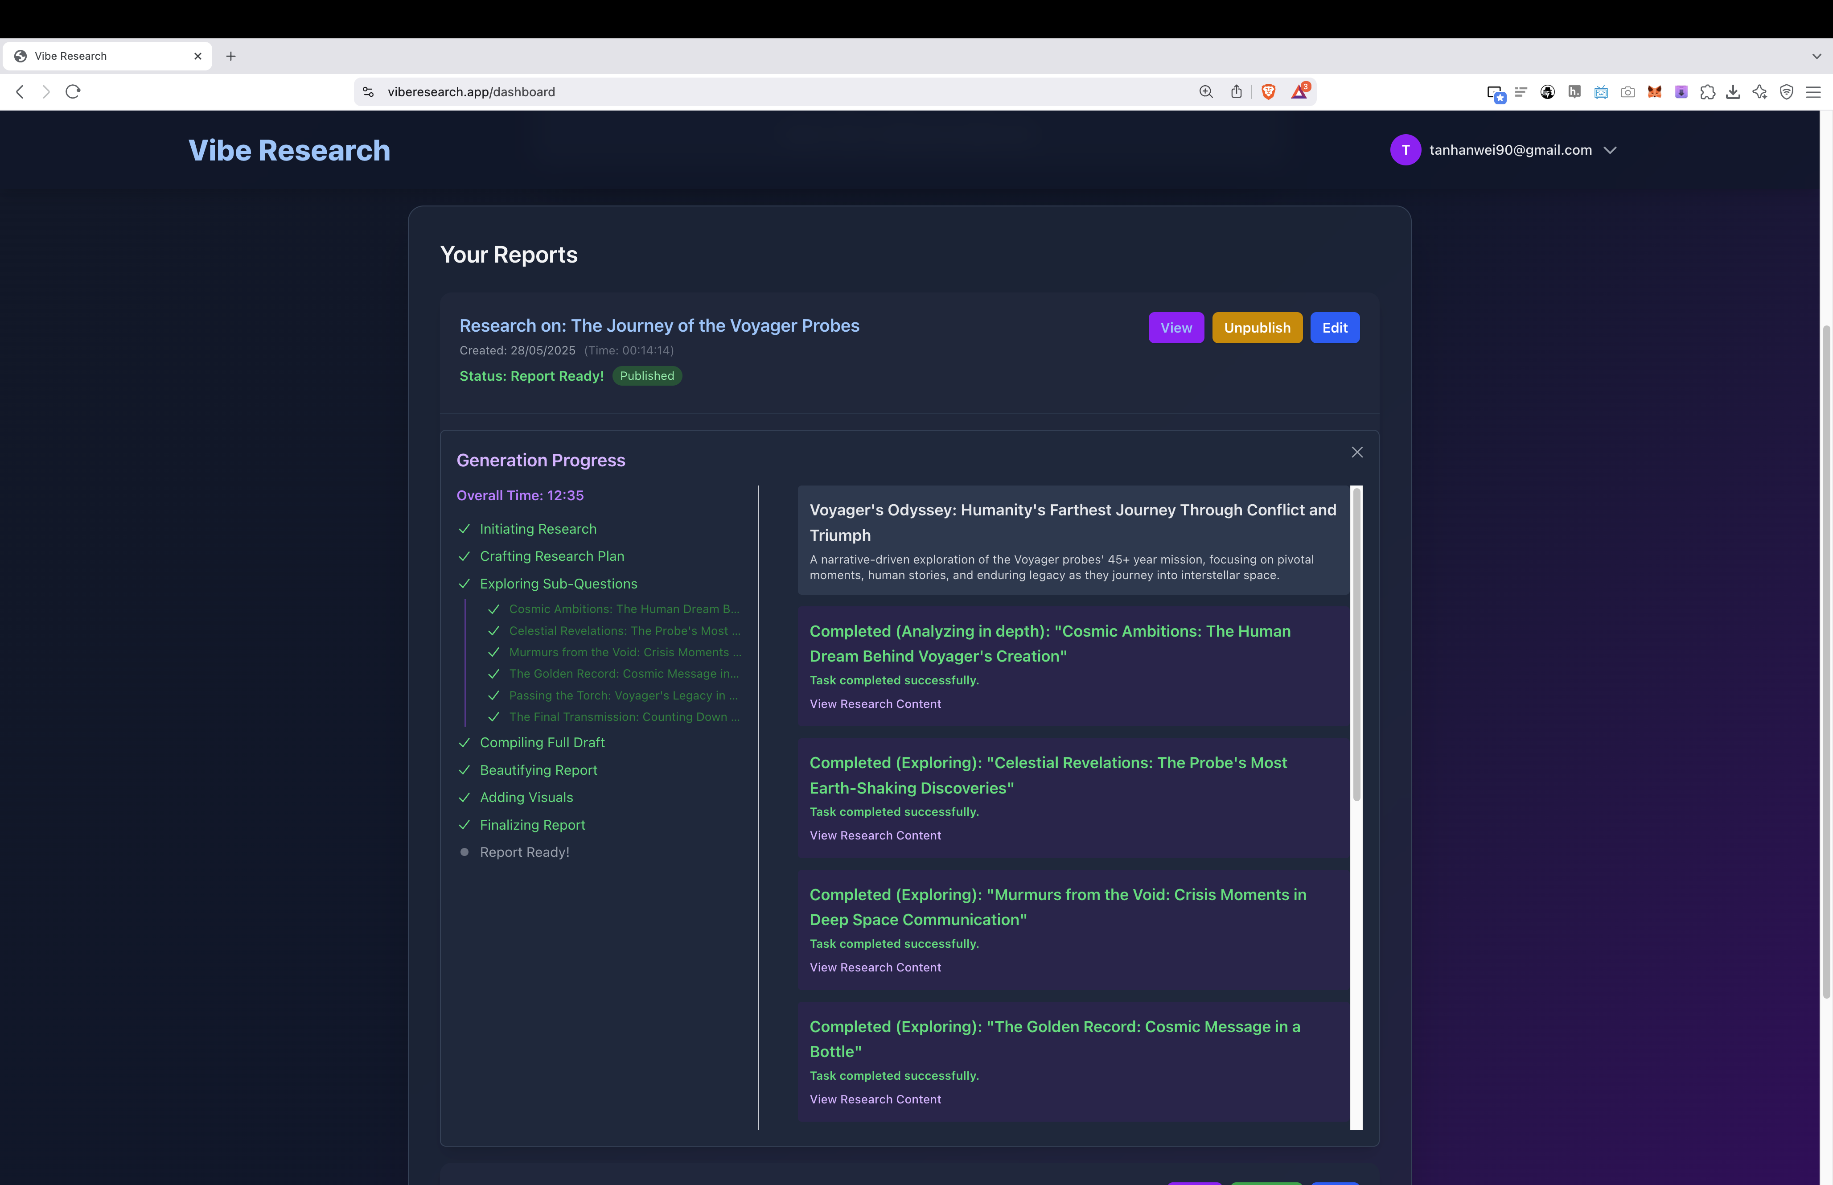
Task: Open the Brave Rewards triangle icon
Action: click(1299, 91)
